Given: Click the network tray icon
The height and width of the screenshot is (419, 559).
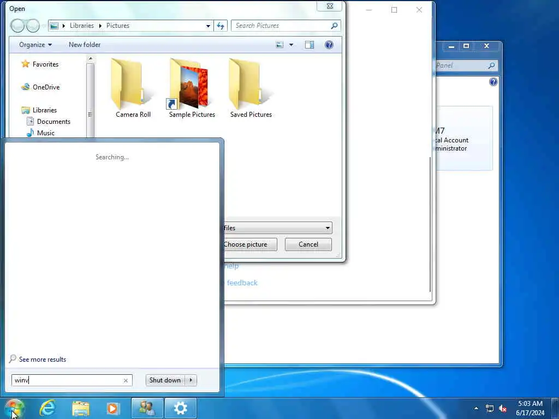Looking at the screenshot, I should pyautogui.click(x=490, y=409).
